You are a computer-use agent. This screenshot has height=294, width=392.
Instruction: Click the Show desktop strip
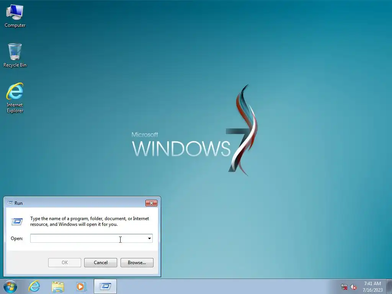[x=389, y=286]
